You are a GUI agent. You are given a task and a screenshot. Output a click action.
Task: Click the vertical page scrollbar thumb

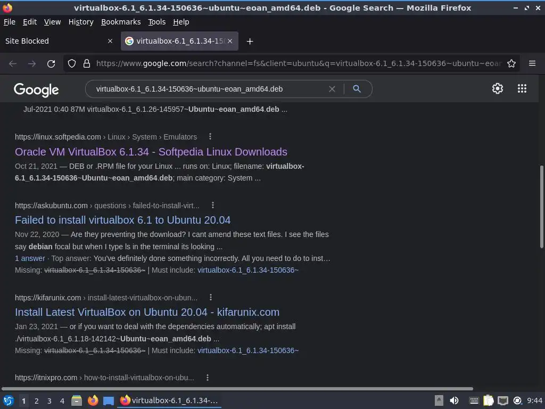(541, 207)
